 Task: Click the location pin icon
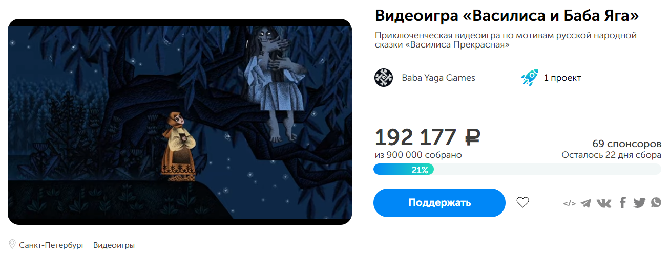[x=12, y=244]
